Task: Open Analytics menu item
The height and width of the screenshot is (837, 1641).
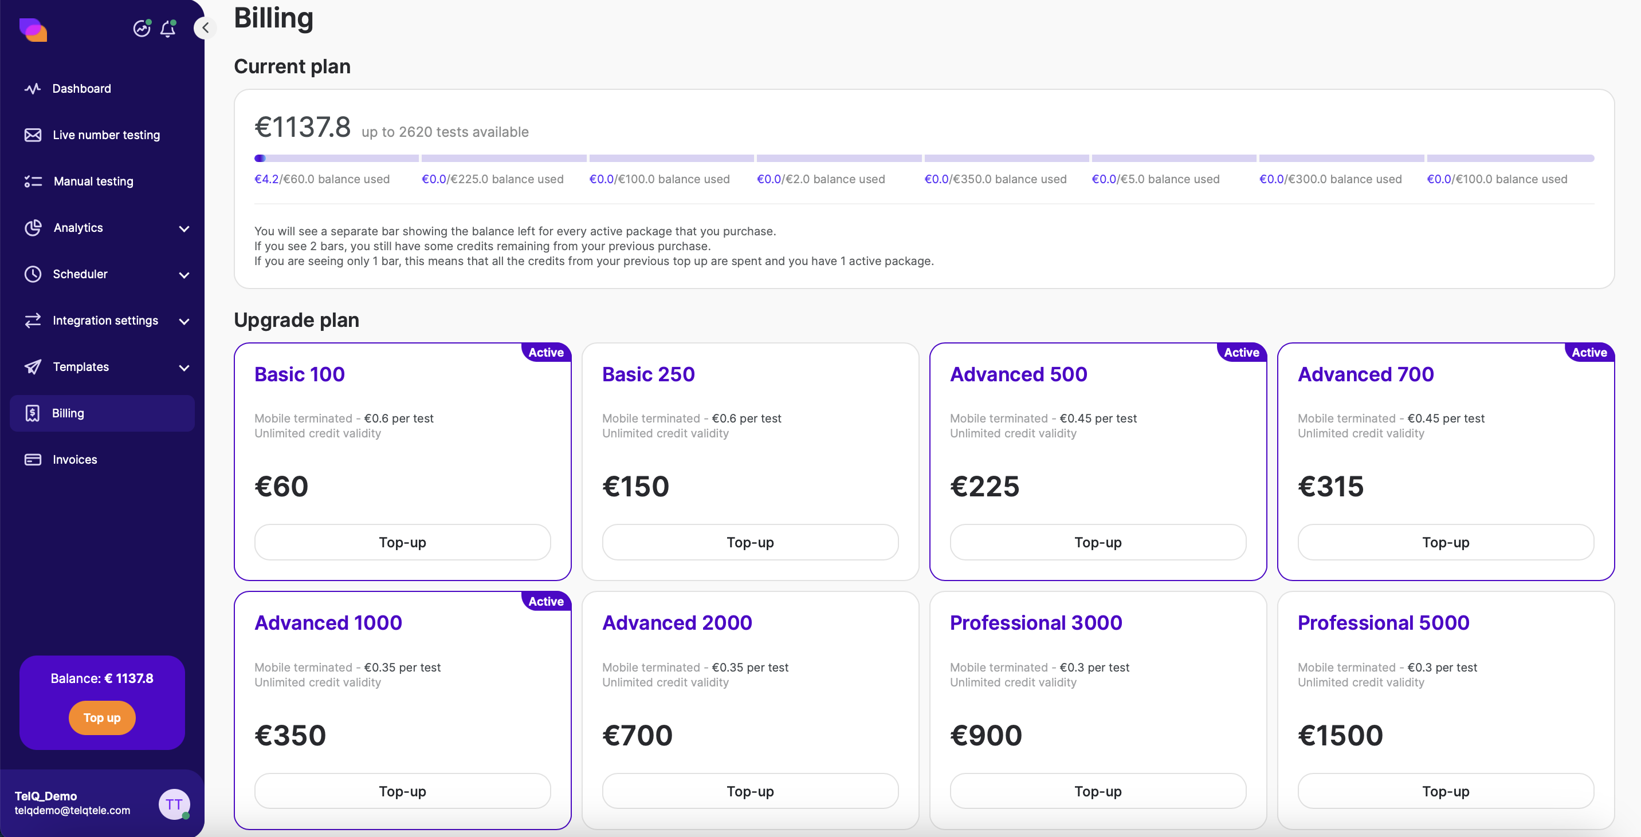Action: coord(102,228)
